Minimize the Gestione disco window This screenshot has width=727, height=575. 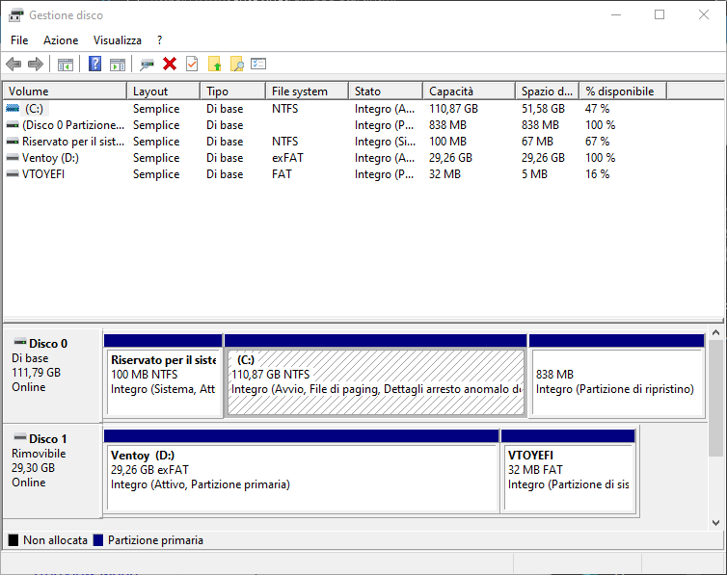point(616,14)
